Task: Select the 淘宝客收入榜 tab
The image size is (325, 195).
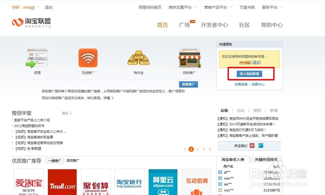Action: (233, 160)
